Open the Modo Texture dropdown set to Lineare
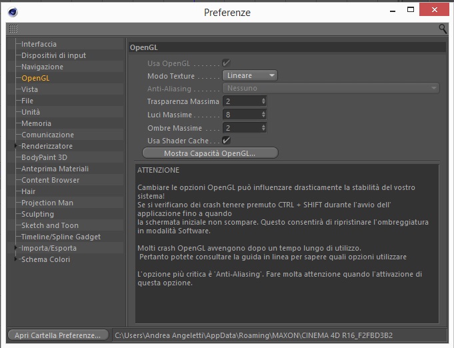This screenshot has height=348, width=454. tap(250, 75)
